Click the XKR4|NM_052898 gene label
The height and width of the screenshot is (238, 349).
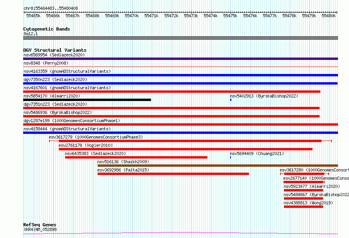40,229
